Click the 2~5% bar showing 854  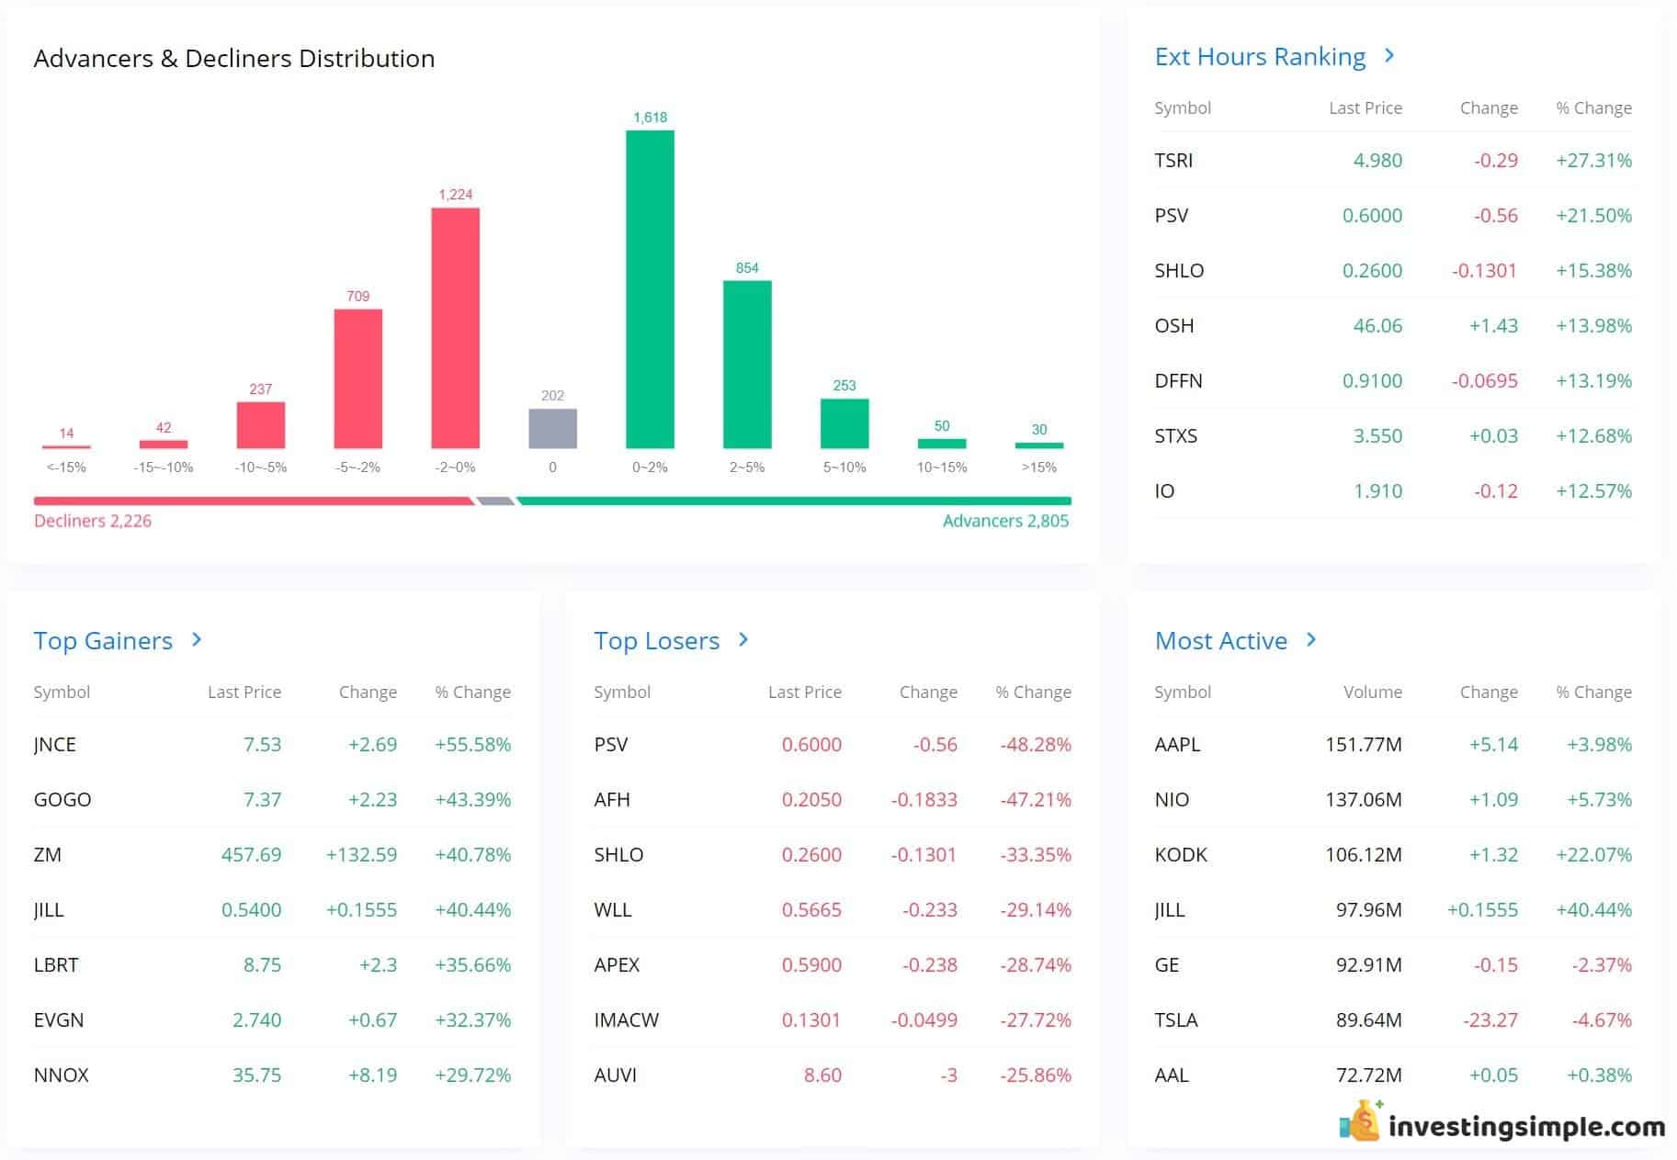coord(747,365)
